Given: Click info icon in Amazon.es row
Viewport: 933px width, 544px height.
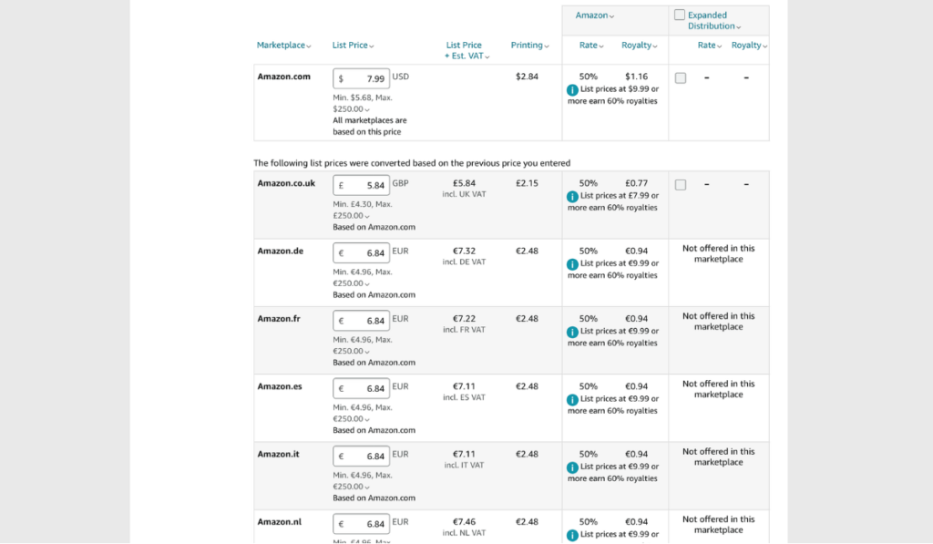Looking at the screenshot, I should point(572,400).
